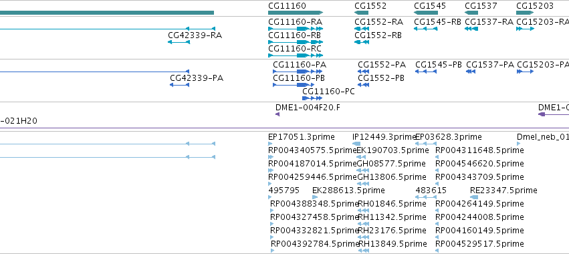
Task: Select the CG11160-RA transcript glyph
Action: pos(296,29)
